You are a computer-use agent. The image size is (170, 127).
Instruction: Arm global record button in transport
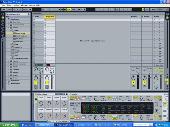[65, 9]
